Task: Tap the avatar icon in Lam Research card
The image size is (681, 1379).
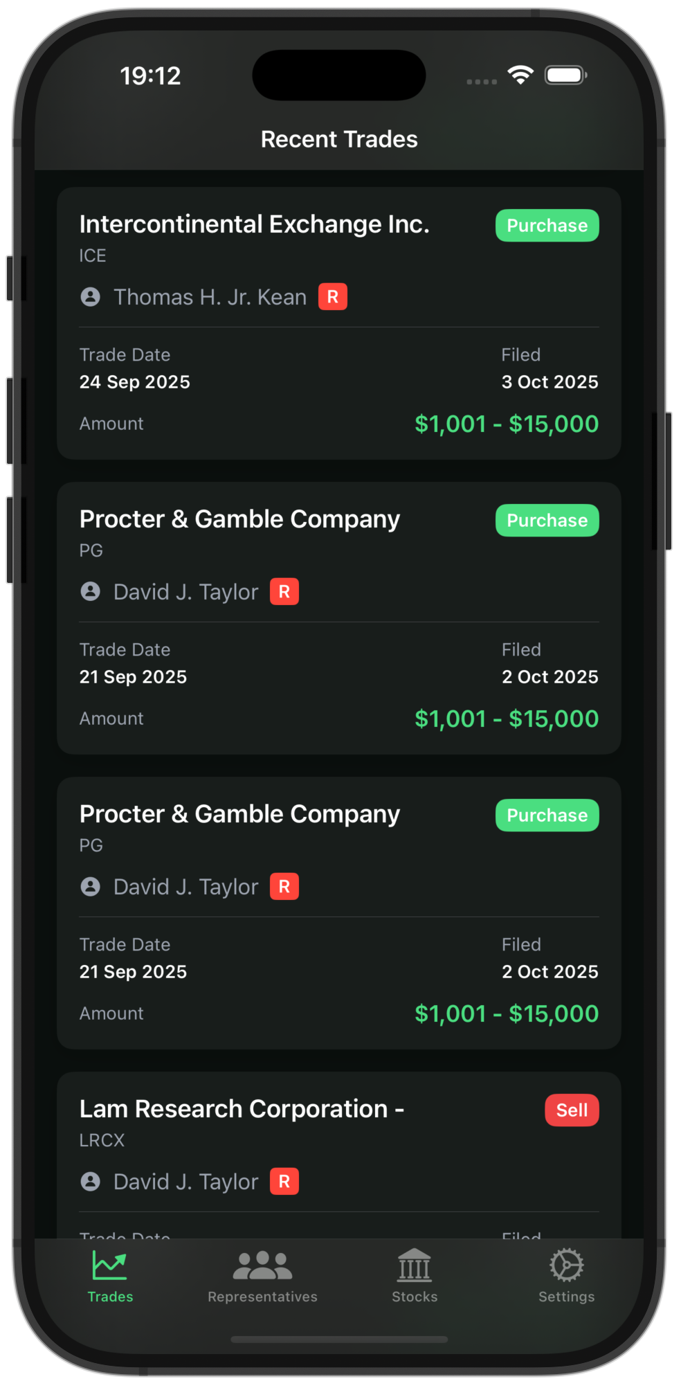Action: click(x=91, y=1182)
